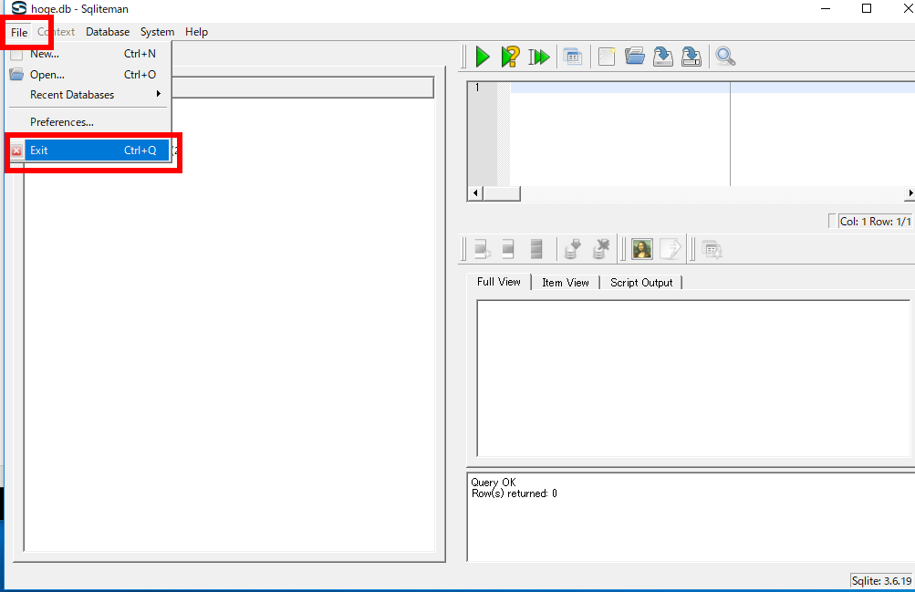Maximize the Sqliteman window
The image size is (915, 592).
tap(867, 9)
